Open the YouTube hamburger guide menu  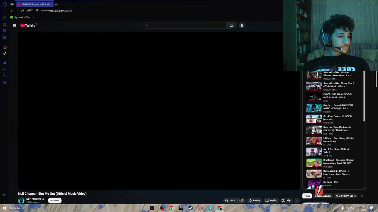click(x=14, y=25)
